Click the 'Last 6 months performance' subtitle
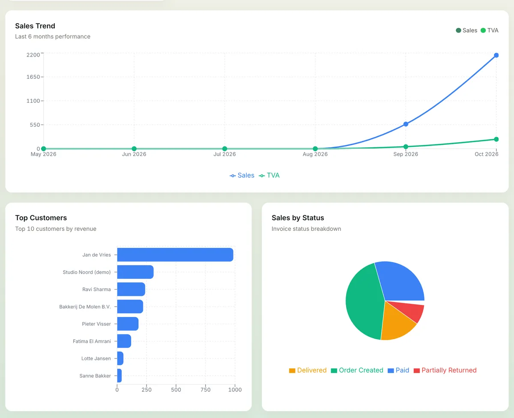 coord(53,36)
